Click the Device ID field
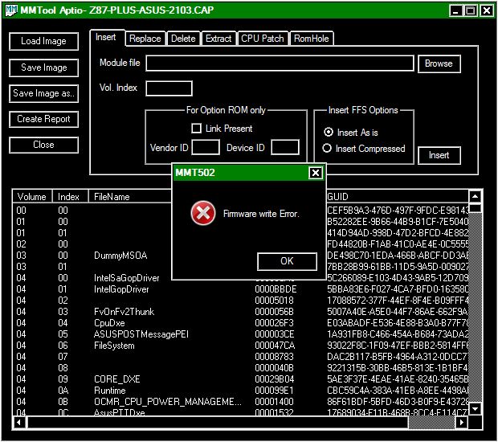Screen dimensions: 498x442 pyautogui.click(x=285, y=147)
